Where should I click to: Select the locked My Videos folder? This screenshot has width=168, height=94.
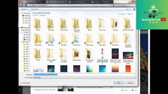pyautogui.click(x=115, y=40)
